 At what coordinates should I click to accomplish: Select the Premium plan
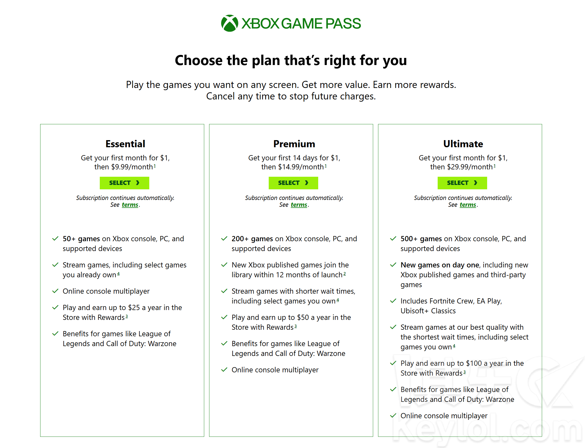293,183
